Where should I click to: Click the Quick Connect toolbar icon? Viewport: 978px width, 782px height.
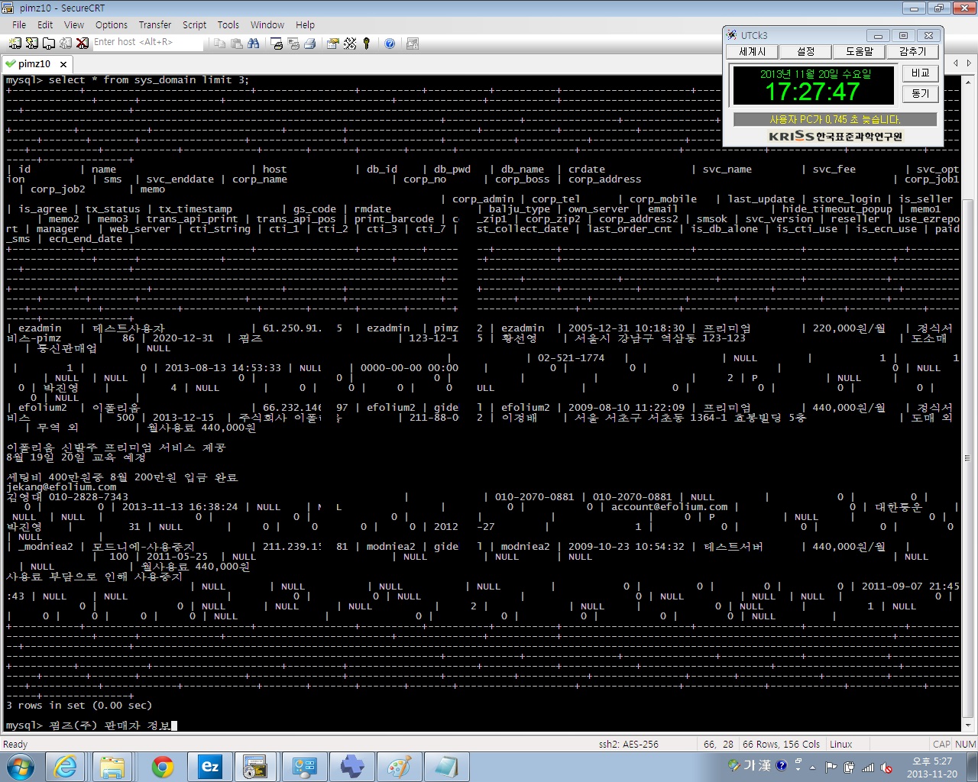[x=31, y=44]
